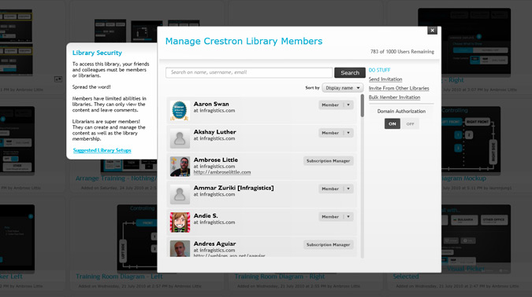Open the Sort by Display name dropdown
Image resolution: width=532 pixels, height=297 pixels.
point(342,88)
